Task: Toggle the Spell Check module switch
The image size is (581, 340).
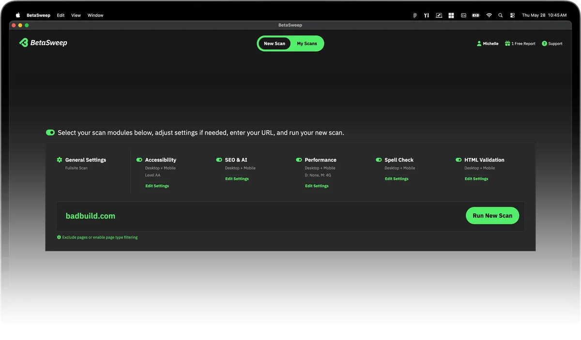Action: click(379, 160)
